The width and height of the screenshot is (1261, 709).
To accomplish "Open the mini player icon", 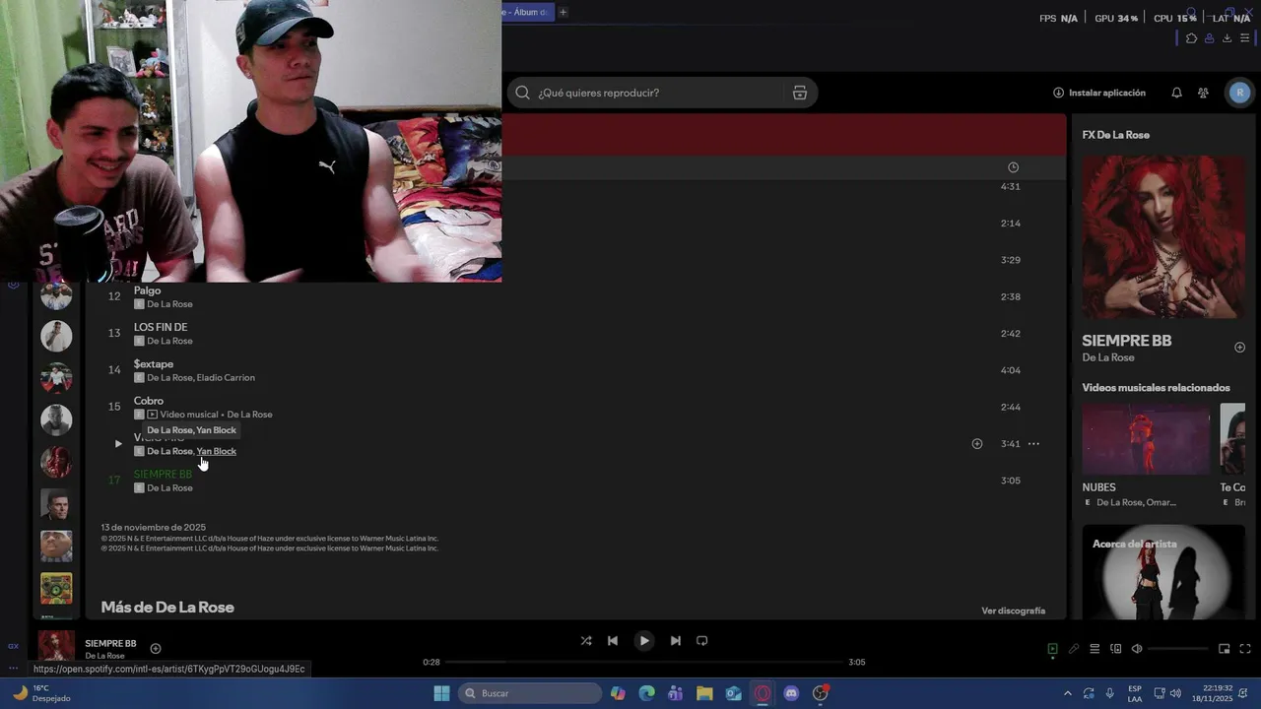I will (x=1224, y=649).
